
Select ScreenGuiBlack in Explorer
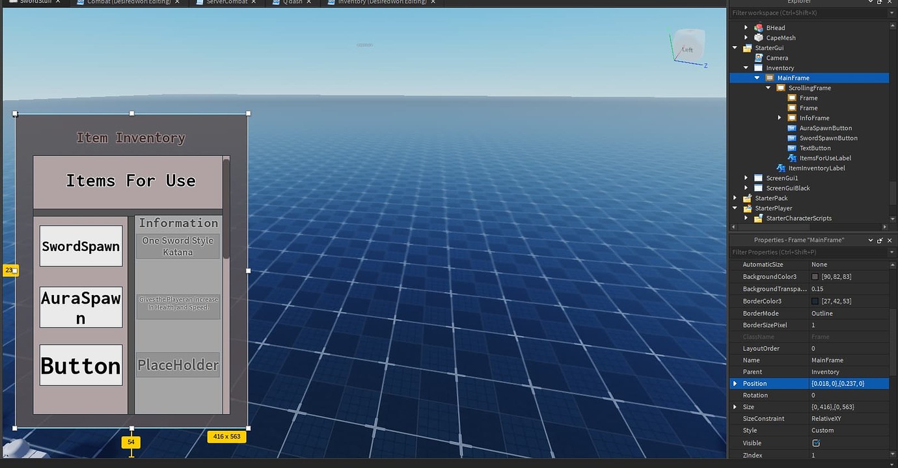point(788,188)
